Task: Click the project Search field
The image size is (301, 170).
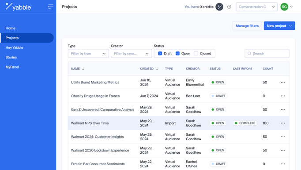Action: (x=267, y=54)
